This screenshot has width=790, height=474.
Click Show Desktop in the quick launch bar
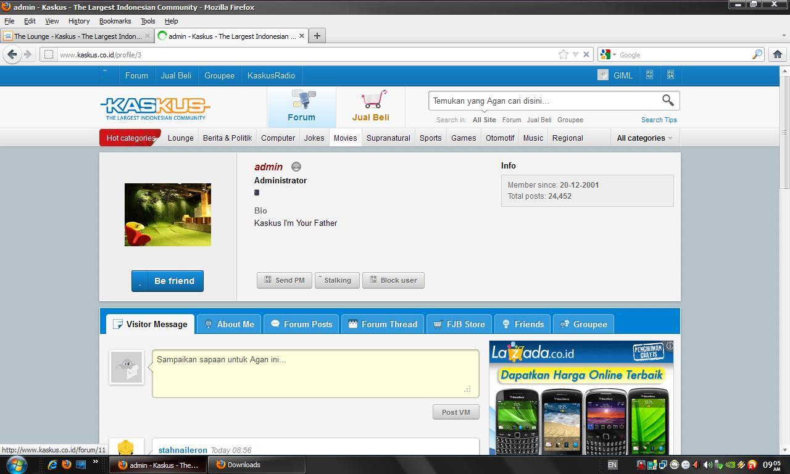(80, 464)
